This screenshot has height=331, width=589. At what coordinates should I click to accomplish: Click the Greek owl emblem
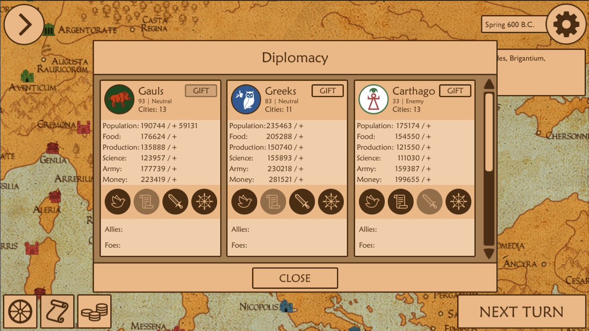[x=246, y=99]
